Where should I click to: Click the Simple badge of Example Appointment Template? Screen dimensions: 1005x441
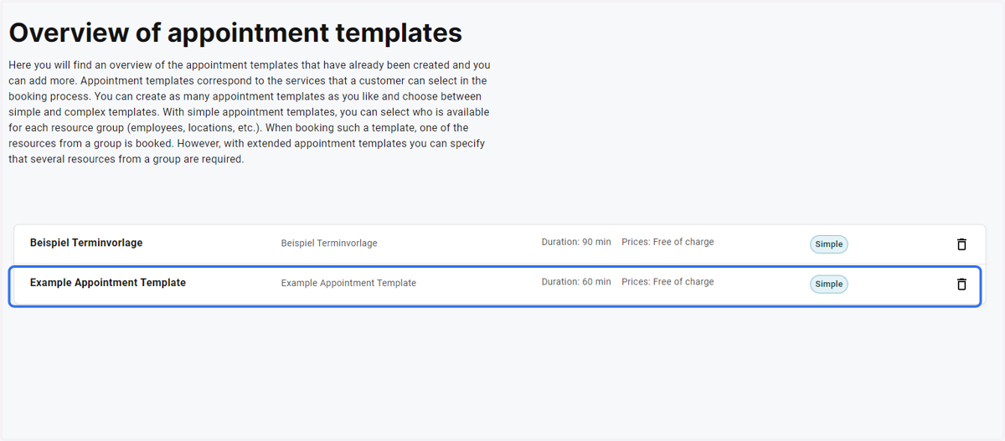tap(829, 285)
